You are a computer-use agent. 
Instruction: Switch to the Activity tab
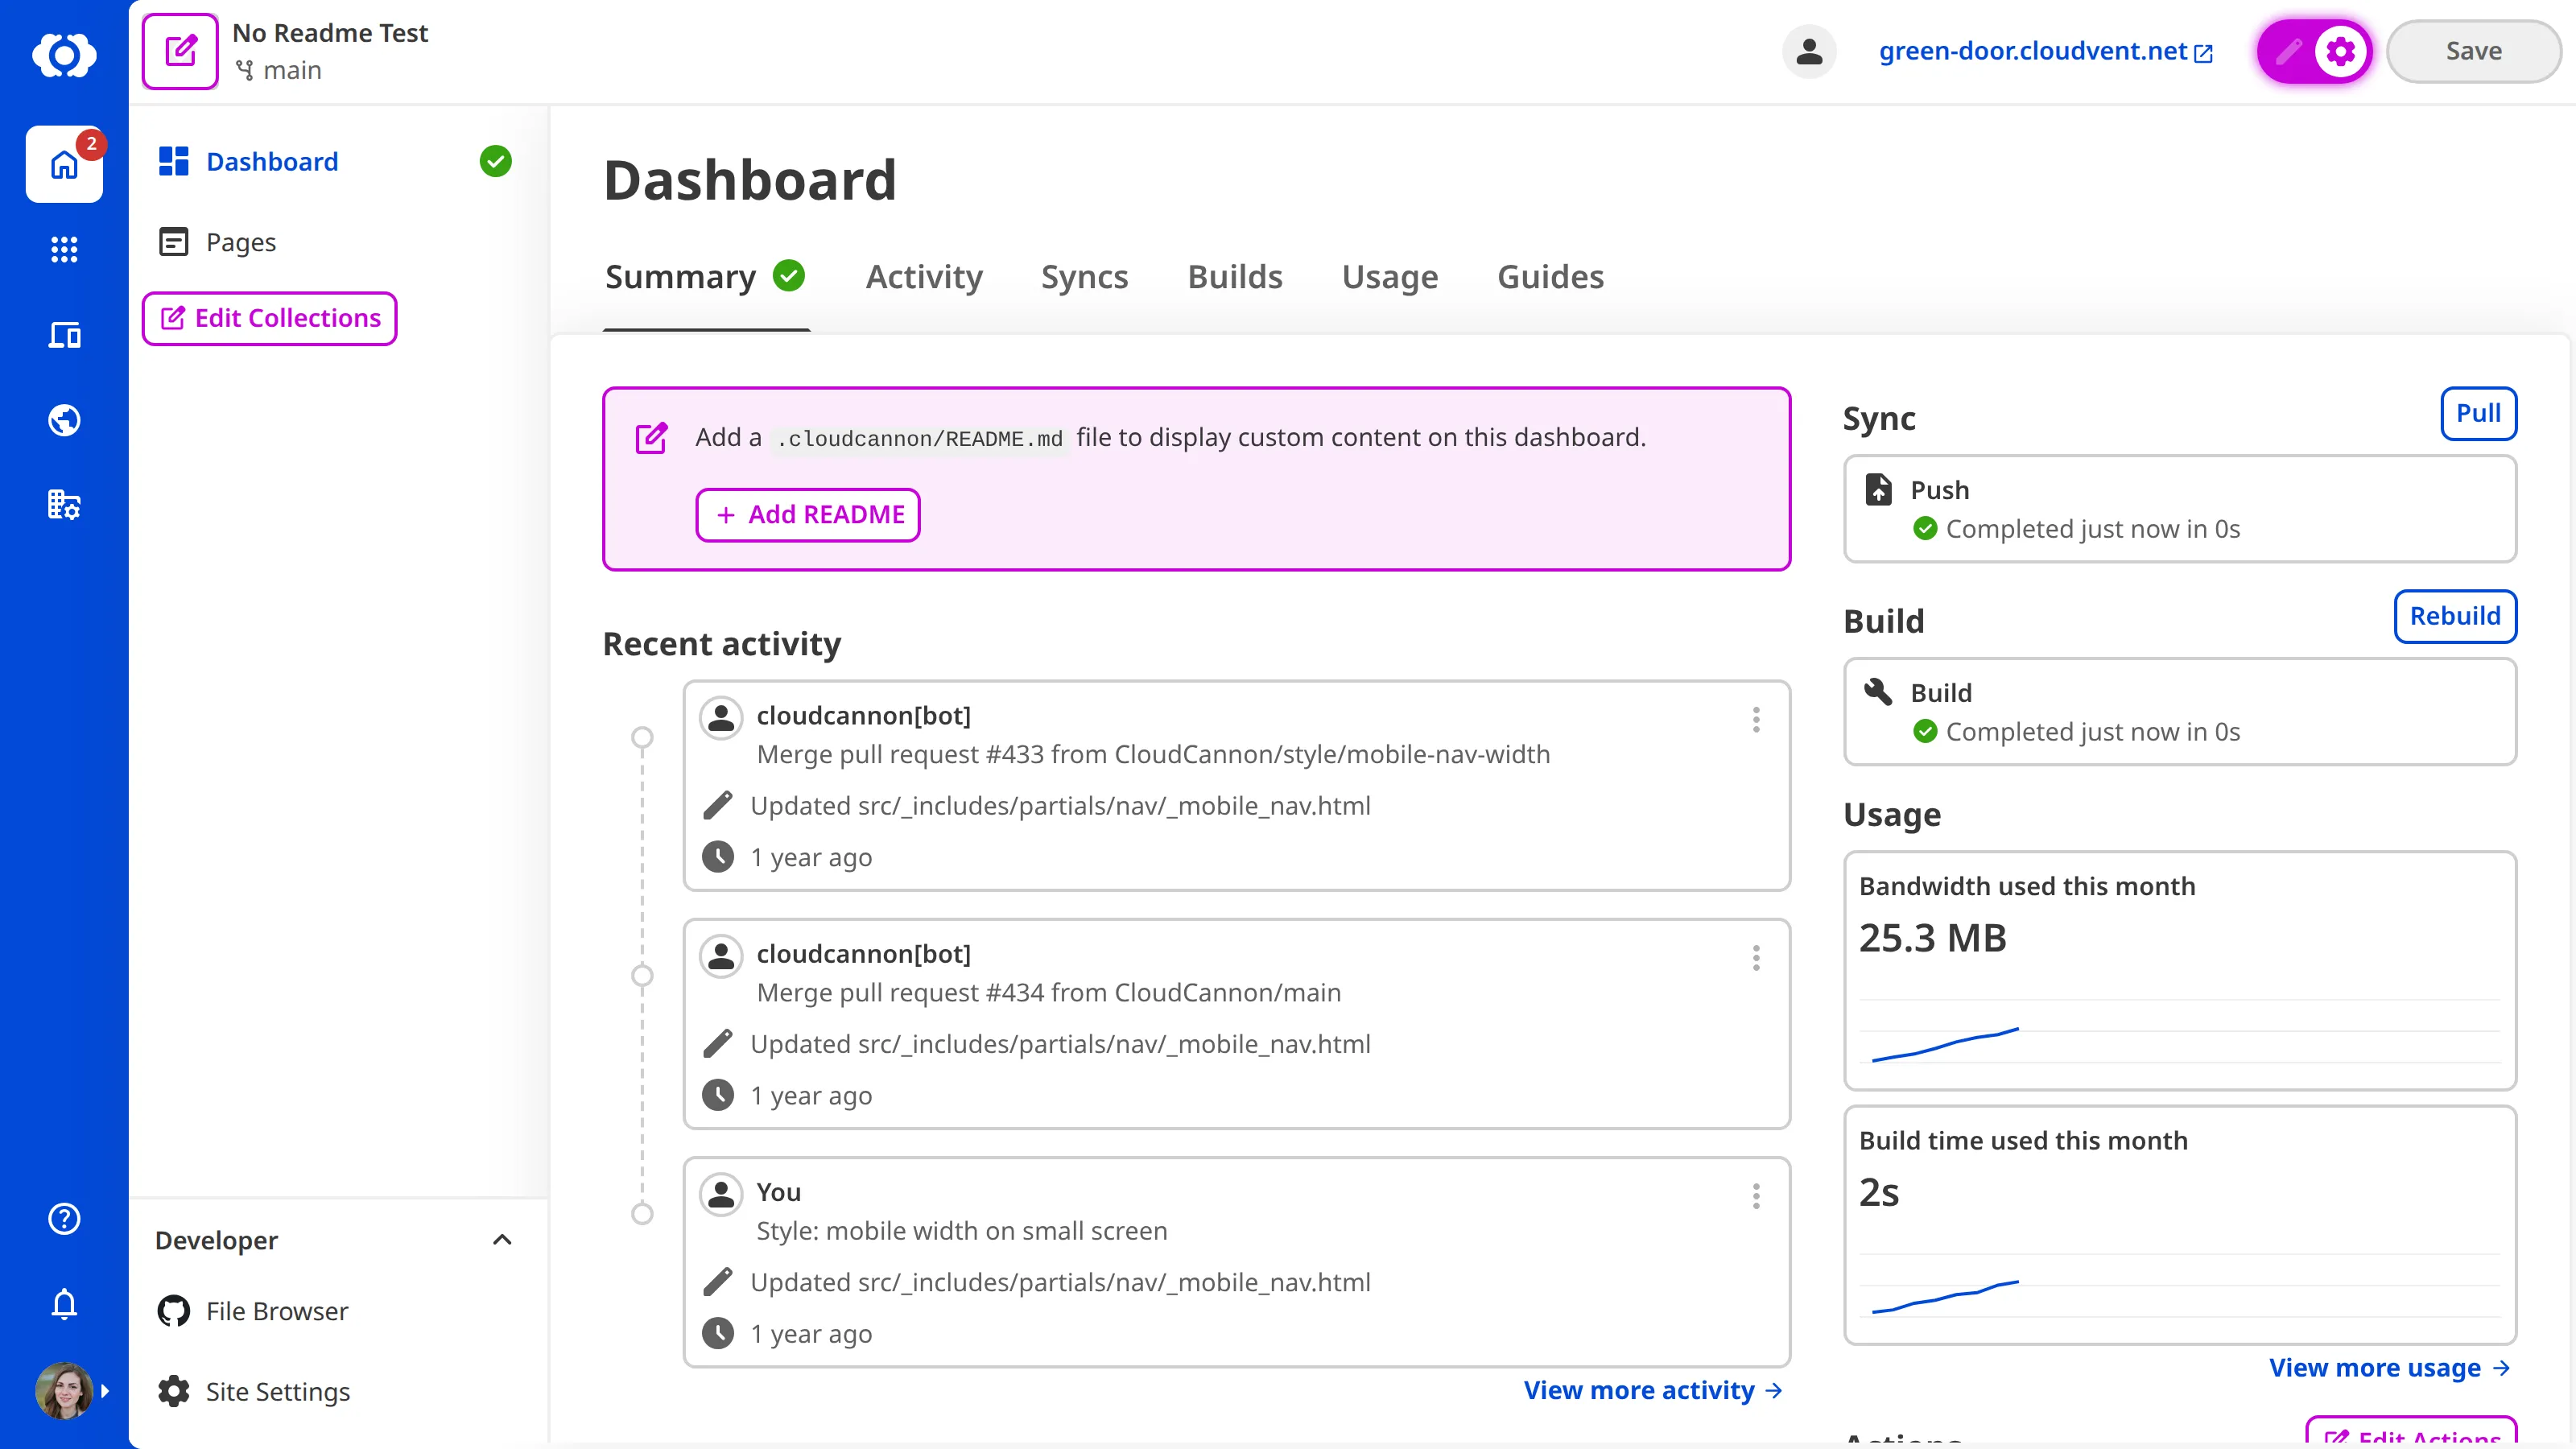tap(924, 277)
